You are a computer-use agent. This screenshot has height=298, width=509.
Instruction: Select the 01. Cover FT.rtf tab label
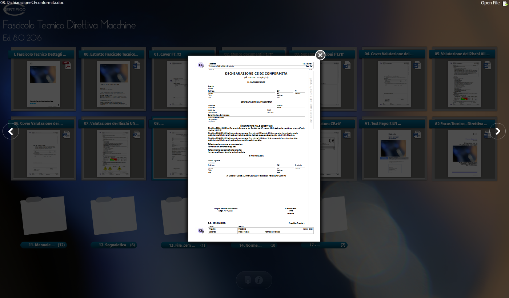pyautogui.click(x=167, y=54)
